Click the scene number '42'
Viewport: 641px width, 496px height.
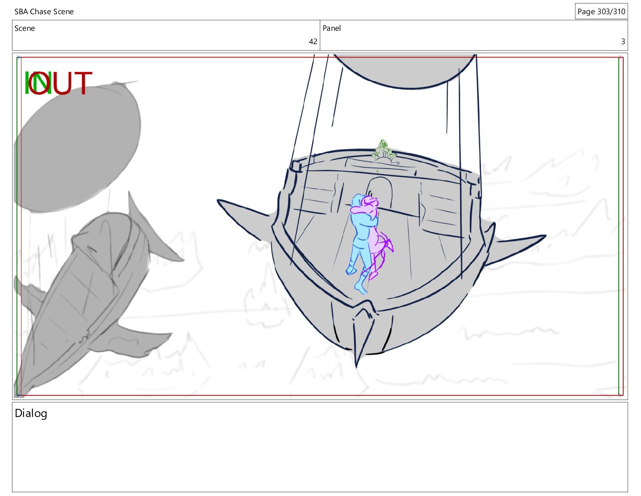[x=313, y=41]
